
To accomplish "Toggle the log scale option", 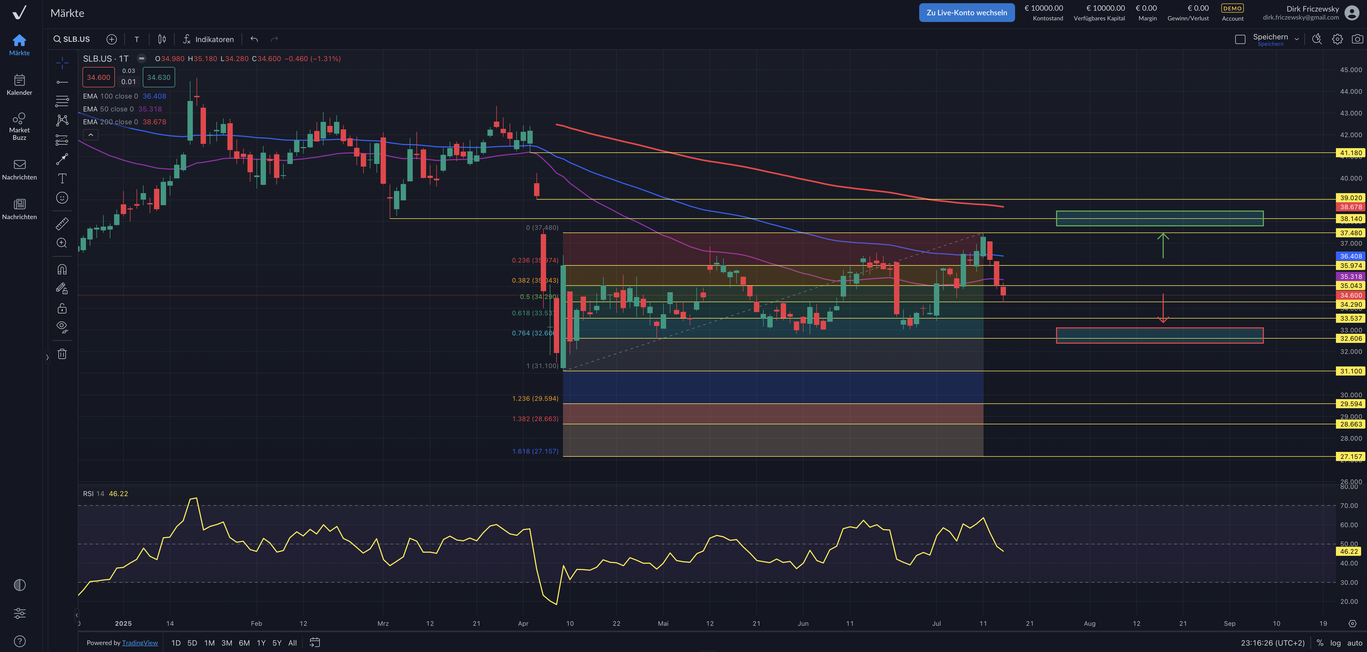I will coord(1335,643).
